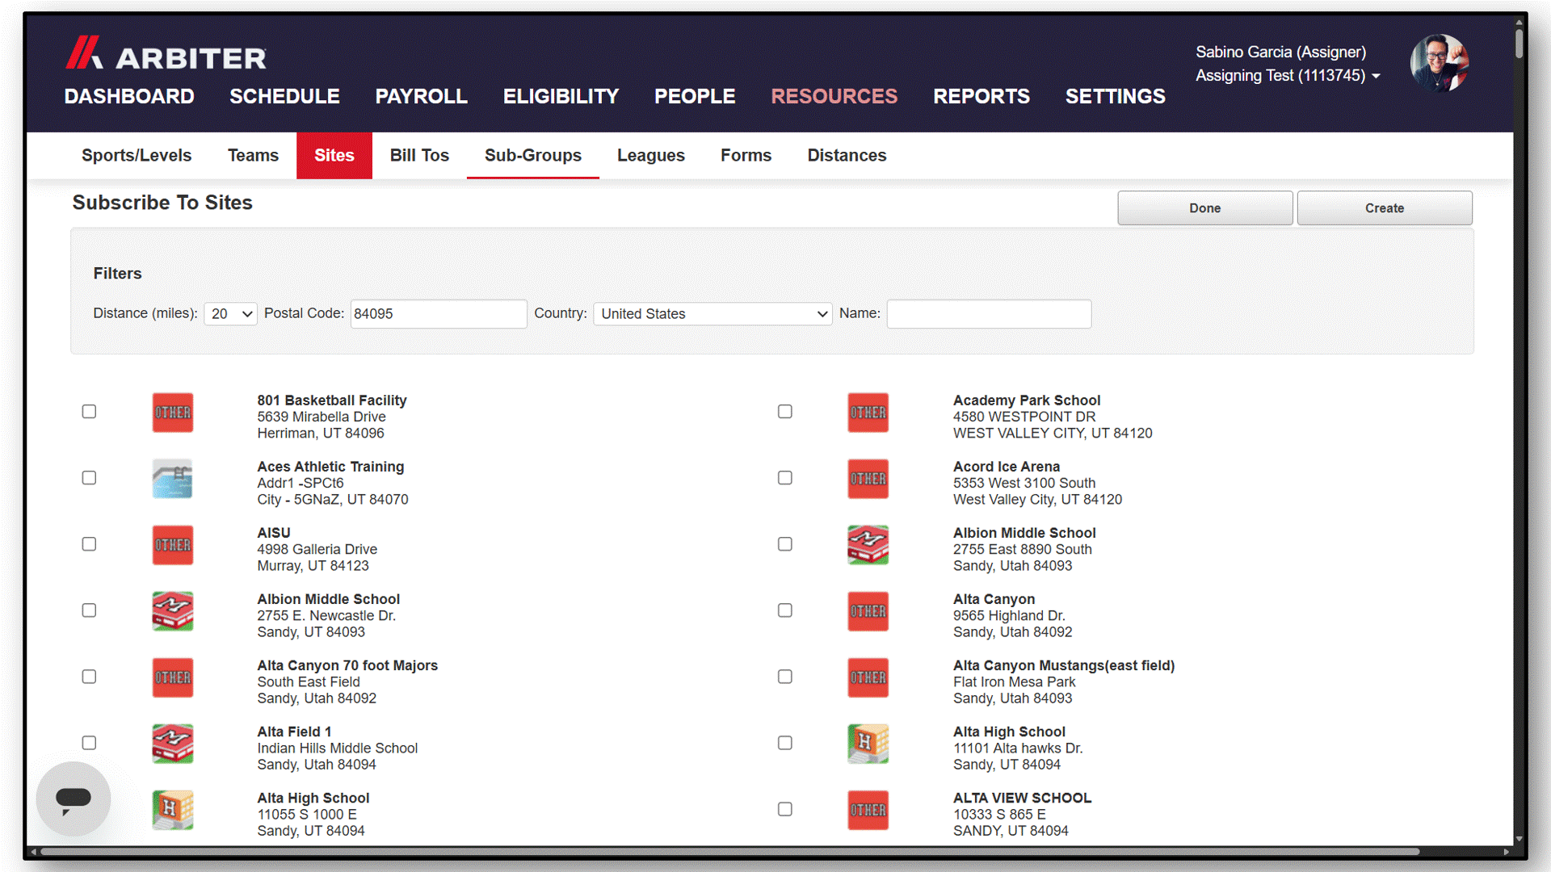This screenshot has height=872, width=1551.
Task: Check the Albion Middle School 8890 South checkbox
Action: tap(785, 544)
